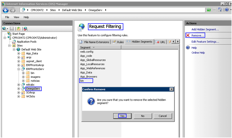Screen dimensions: 232x138
Task: Collapse the Sites node
Action: [9, 45]
